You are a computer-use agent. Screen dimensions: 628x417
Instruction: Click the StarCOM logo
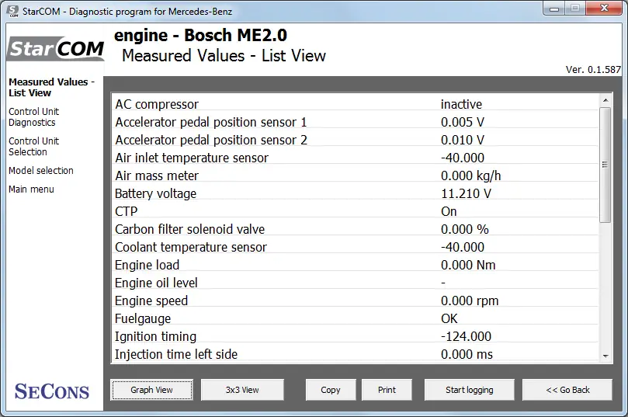(x=56, y=48)
